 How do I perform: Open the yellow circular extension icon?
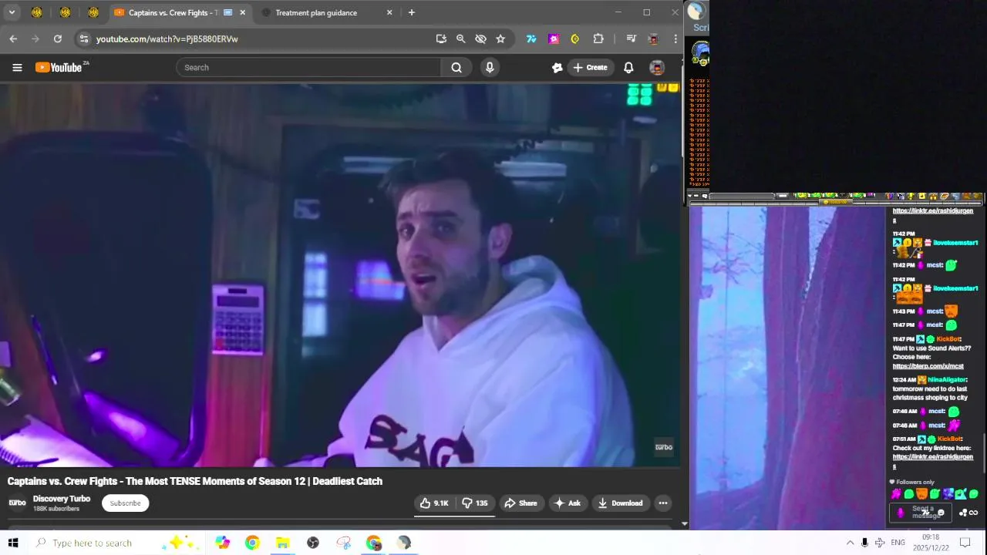[575, 39]
